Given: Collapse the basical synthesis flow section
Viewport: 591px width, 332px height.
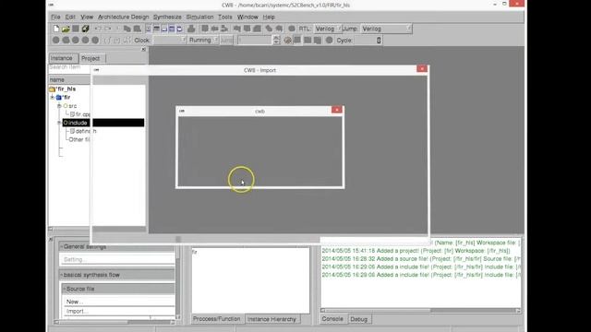Looking at the screenshot, I should coord(62,275).
